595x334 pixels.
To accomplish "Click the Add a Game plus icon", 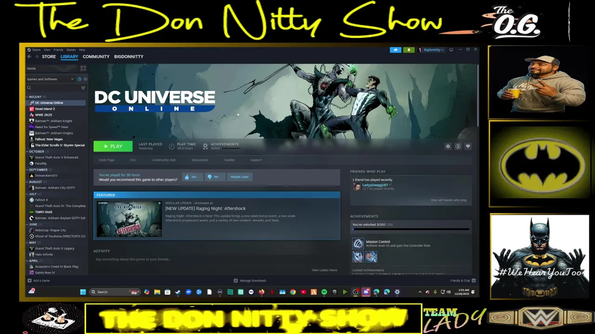I will (30, 280).
